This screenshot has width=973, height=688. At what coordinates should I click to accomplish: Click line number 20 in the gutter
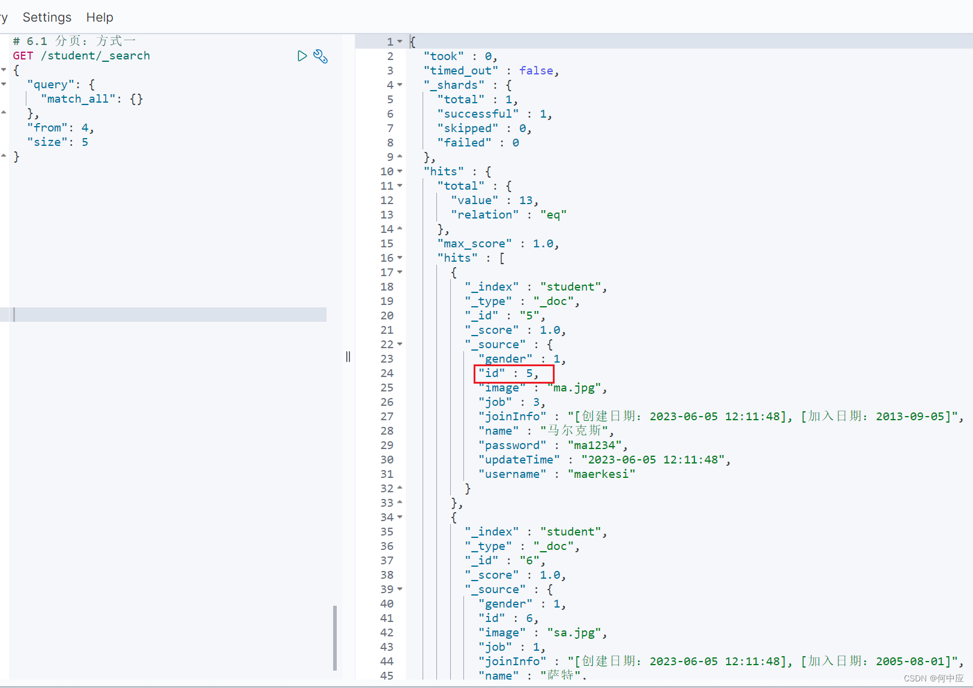(387, 315)
